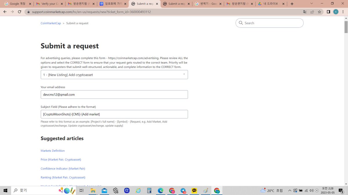Click the taskbar clock showing 2:28

click(x=327, y=191)
